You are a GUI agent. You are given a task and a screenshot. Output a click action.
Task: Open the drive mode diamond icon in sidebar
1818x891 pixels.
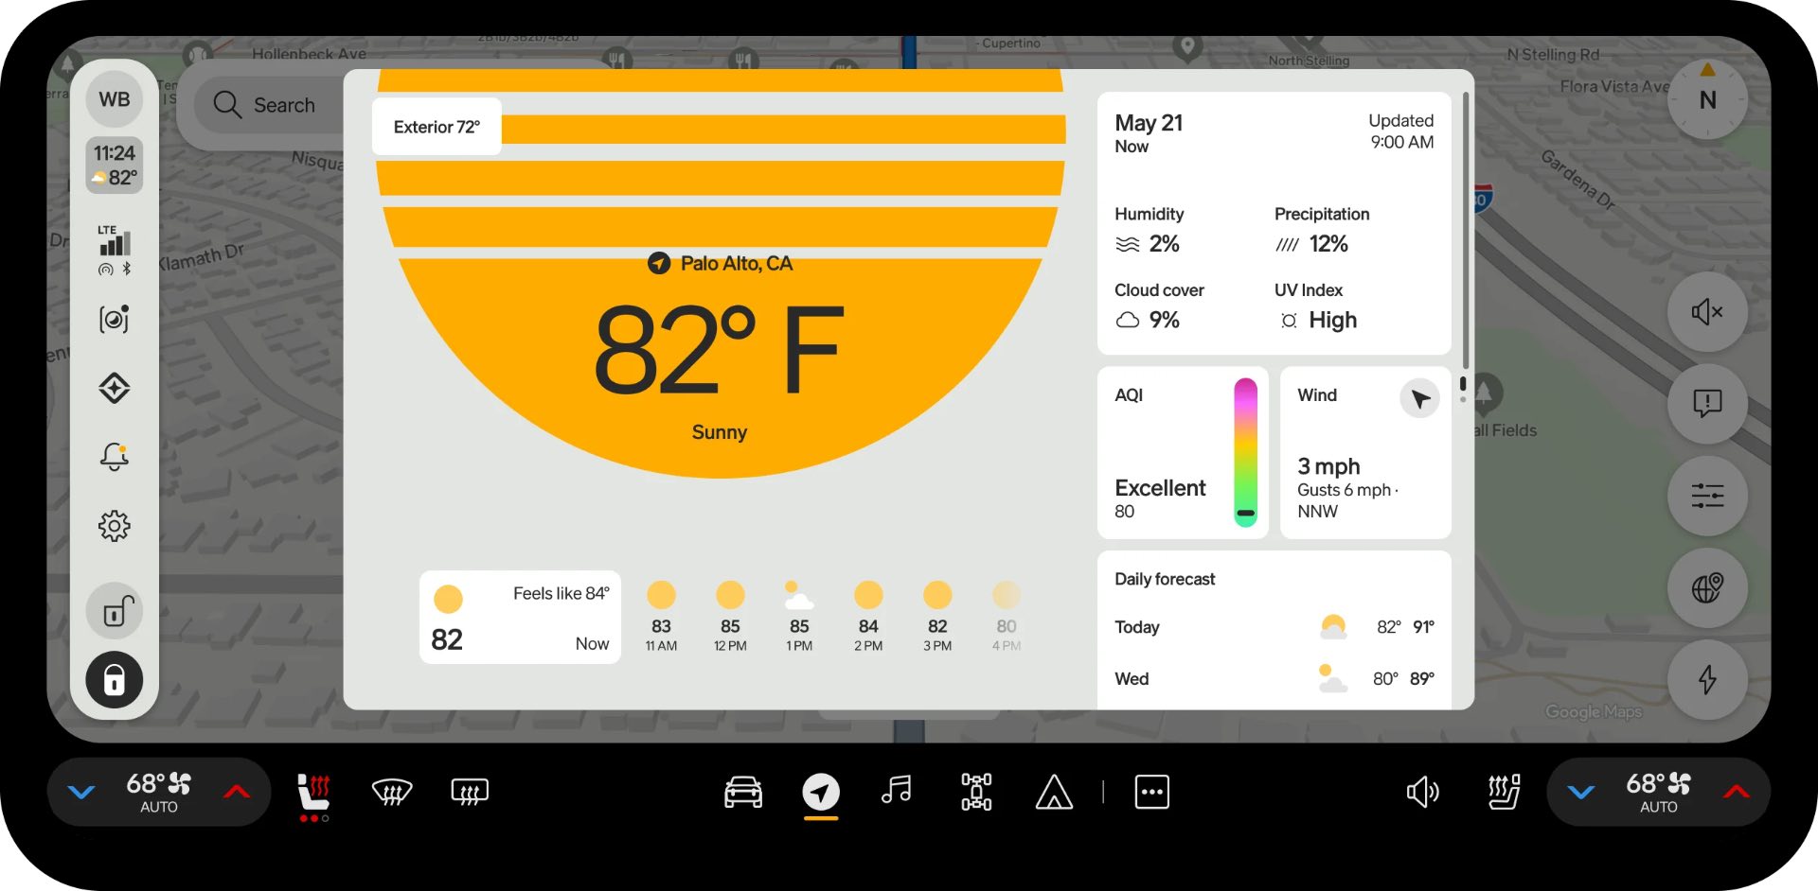coord(114,388)
